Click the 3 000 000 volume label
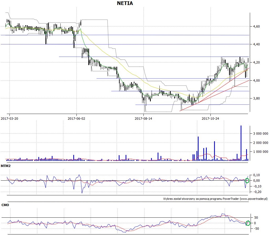 pyautogui.click(x=261, y=134)
